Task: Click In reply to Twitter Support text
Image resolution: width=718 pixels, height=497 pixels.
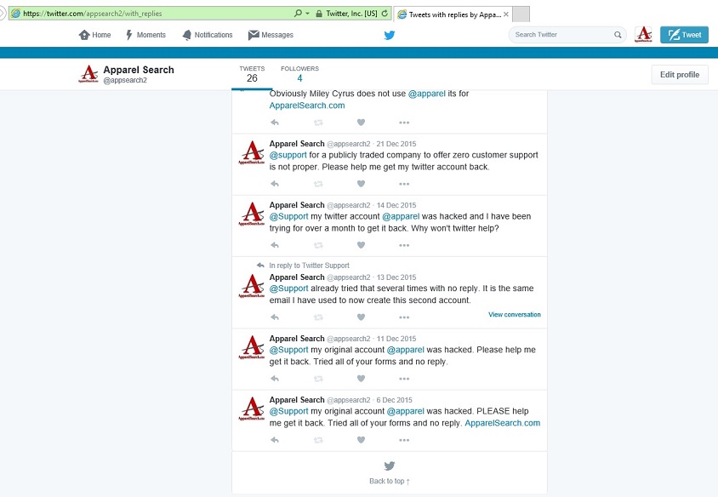Action: pos(309,266)
